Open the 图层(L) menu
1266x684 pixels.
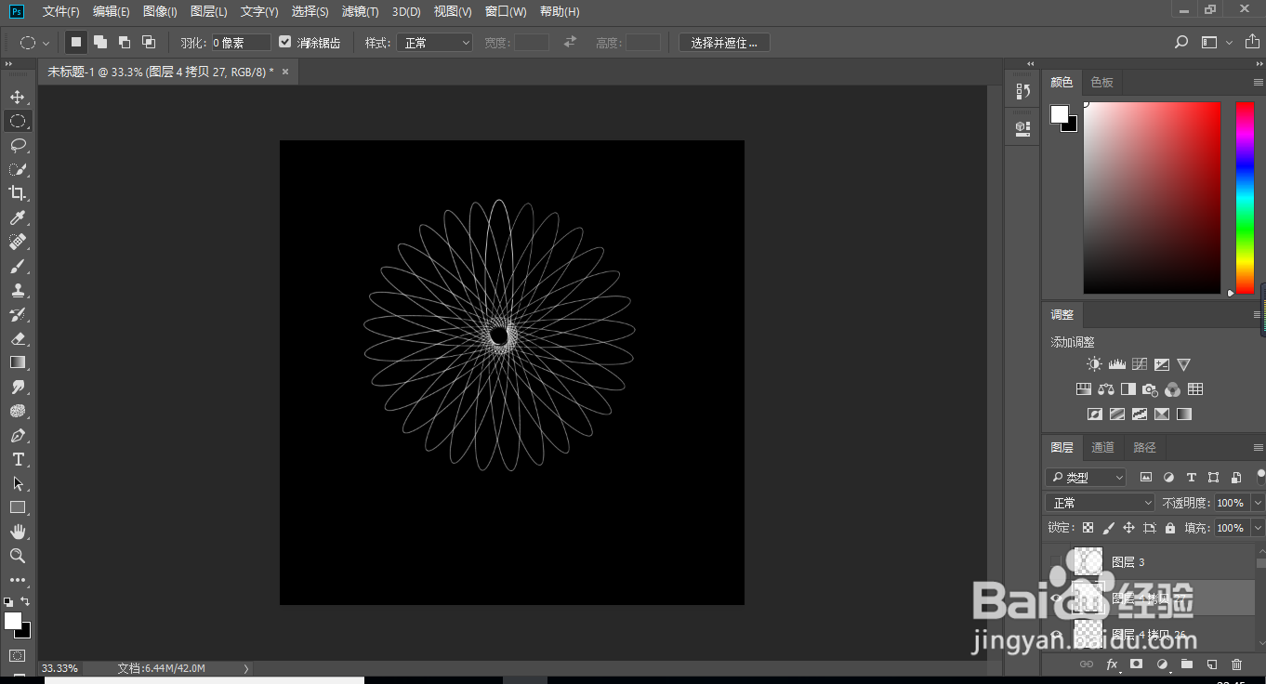click(208, 12)
